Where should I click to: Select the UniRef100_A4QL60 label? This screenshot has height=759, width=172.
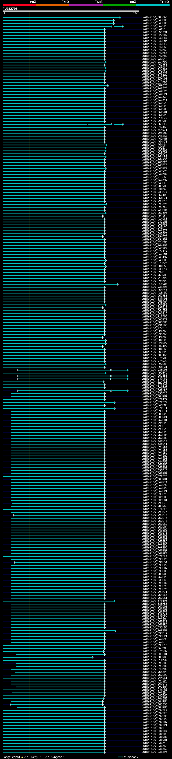[x=154, y=47]
